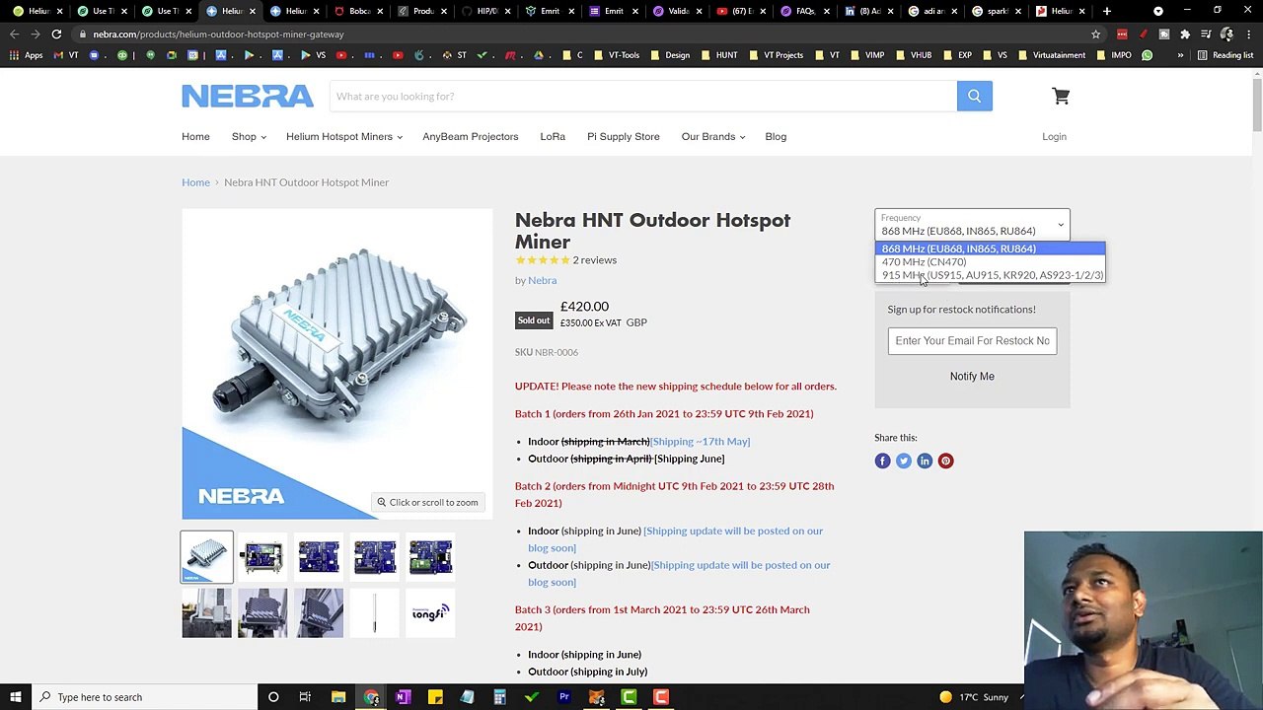Share on Pinterest icon
This screenshot has width=1263, height=710.
pos(945,461)
